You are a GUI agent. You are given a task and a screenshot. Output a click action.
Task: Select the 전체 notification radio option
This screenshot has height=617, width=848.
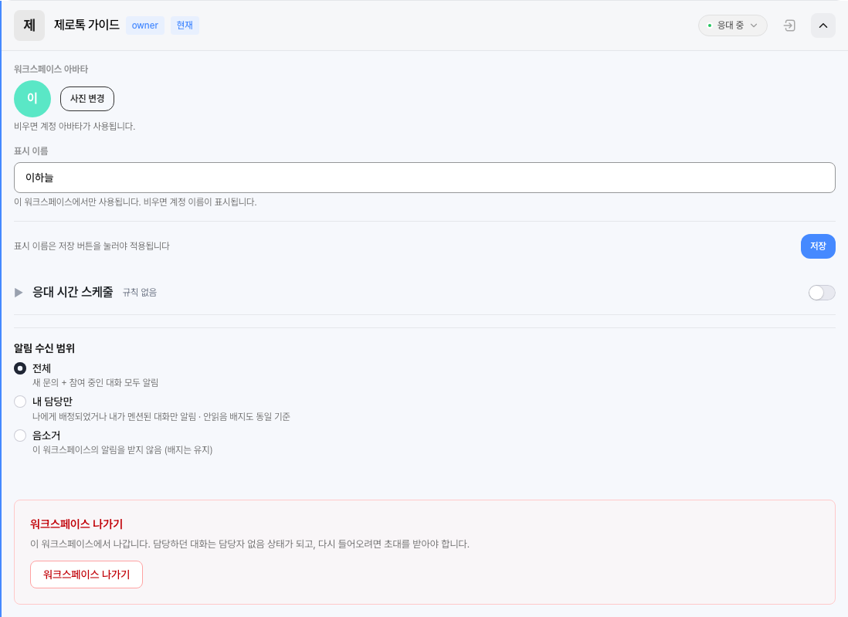point(20,368)
